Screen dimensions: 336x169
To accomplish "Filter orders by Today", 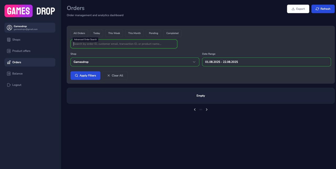I will [x=97, y=33].
